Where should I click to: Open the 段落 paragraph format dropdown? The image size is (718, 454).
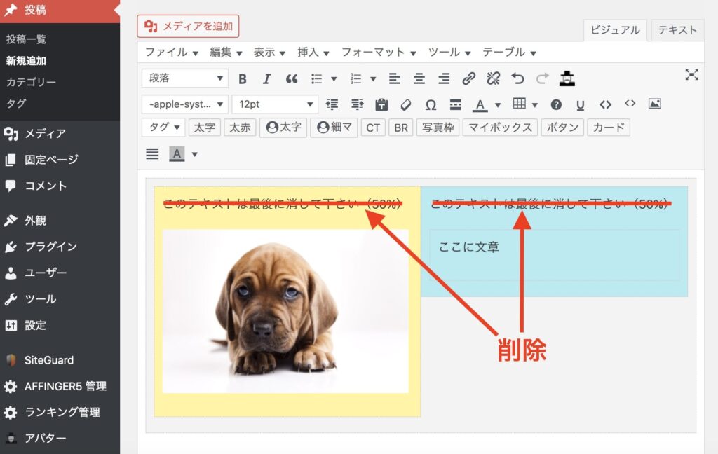point(185,78)
